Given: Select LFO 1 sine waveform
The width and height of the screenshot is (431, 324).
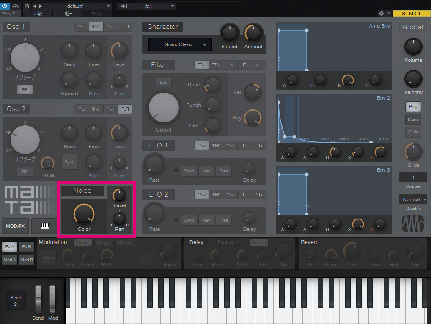Looking at the screenshot, I should tap(201, 145).
